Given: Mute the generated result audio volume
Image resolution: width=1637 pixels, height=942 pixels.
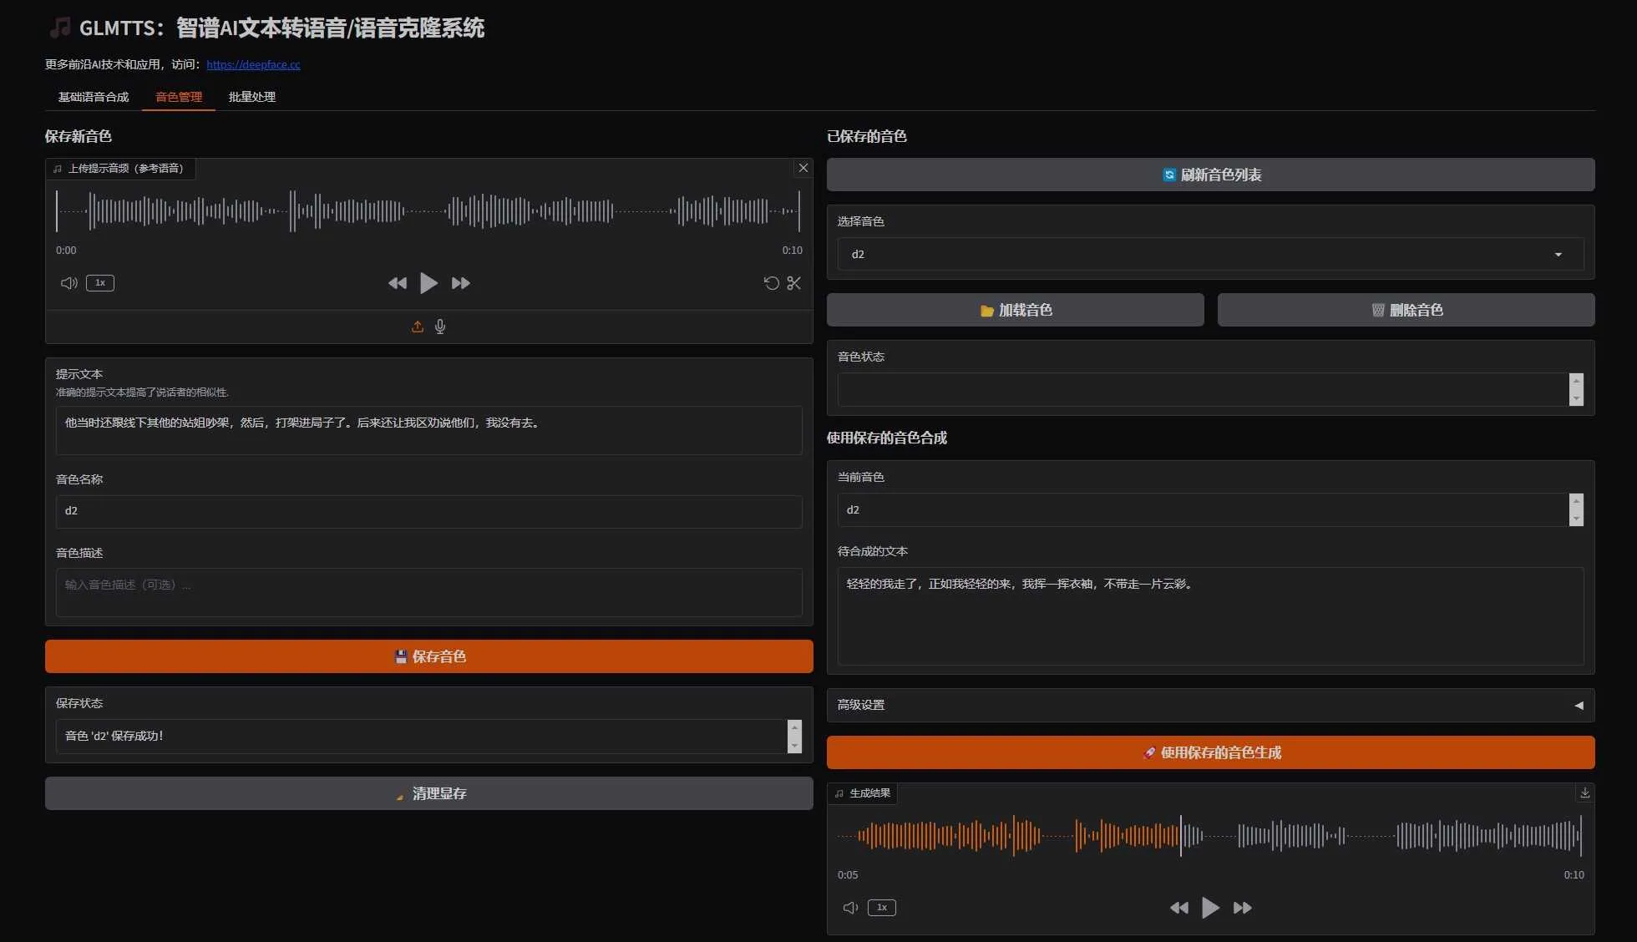Looking at the screenshot, I should coord(849,908).
